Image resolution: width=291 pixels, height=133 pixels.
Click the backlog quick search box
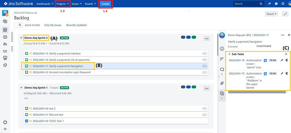click(x=18, y=25)
